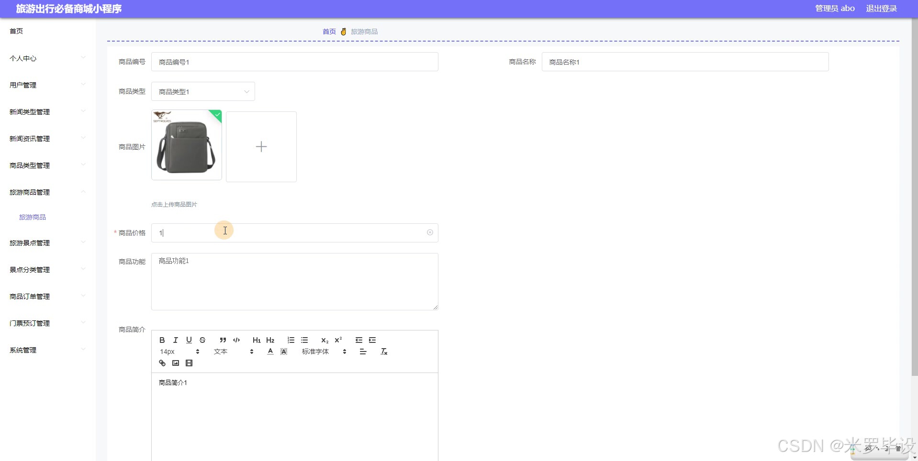Click the plus box to upload an image
Screen dimensions: 918x461
[x=261, y=146]
